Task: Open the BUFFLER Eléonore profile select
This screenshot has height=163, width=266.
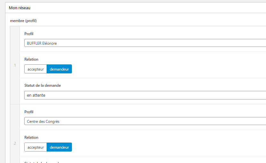Action: click(x=145, y=43)
